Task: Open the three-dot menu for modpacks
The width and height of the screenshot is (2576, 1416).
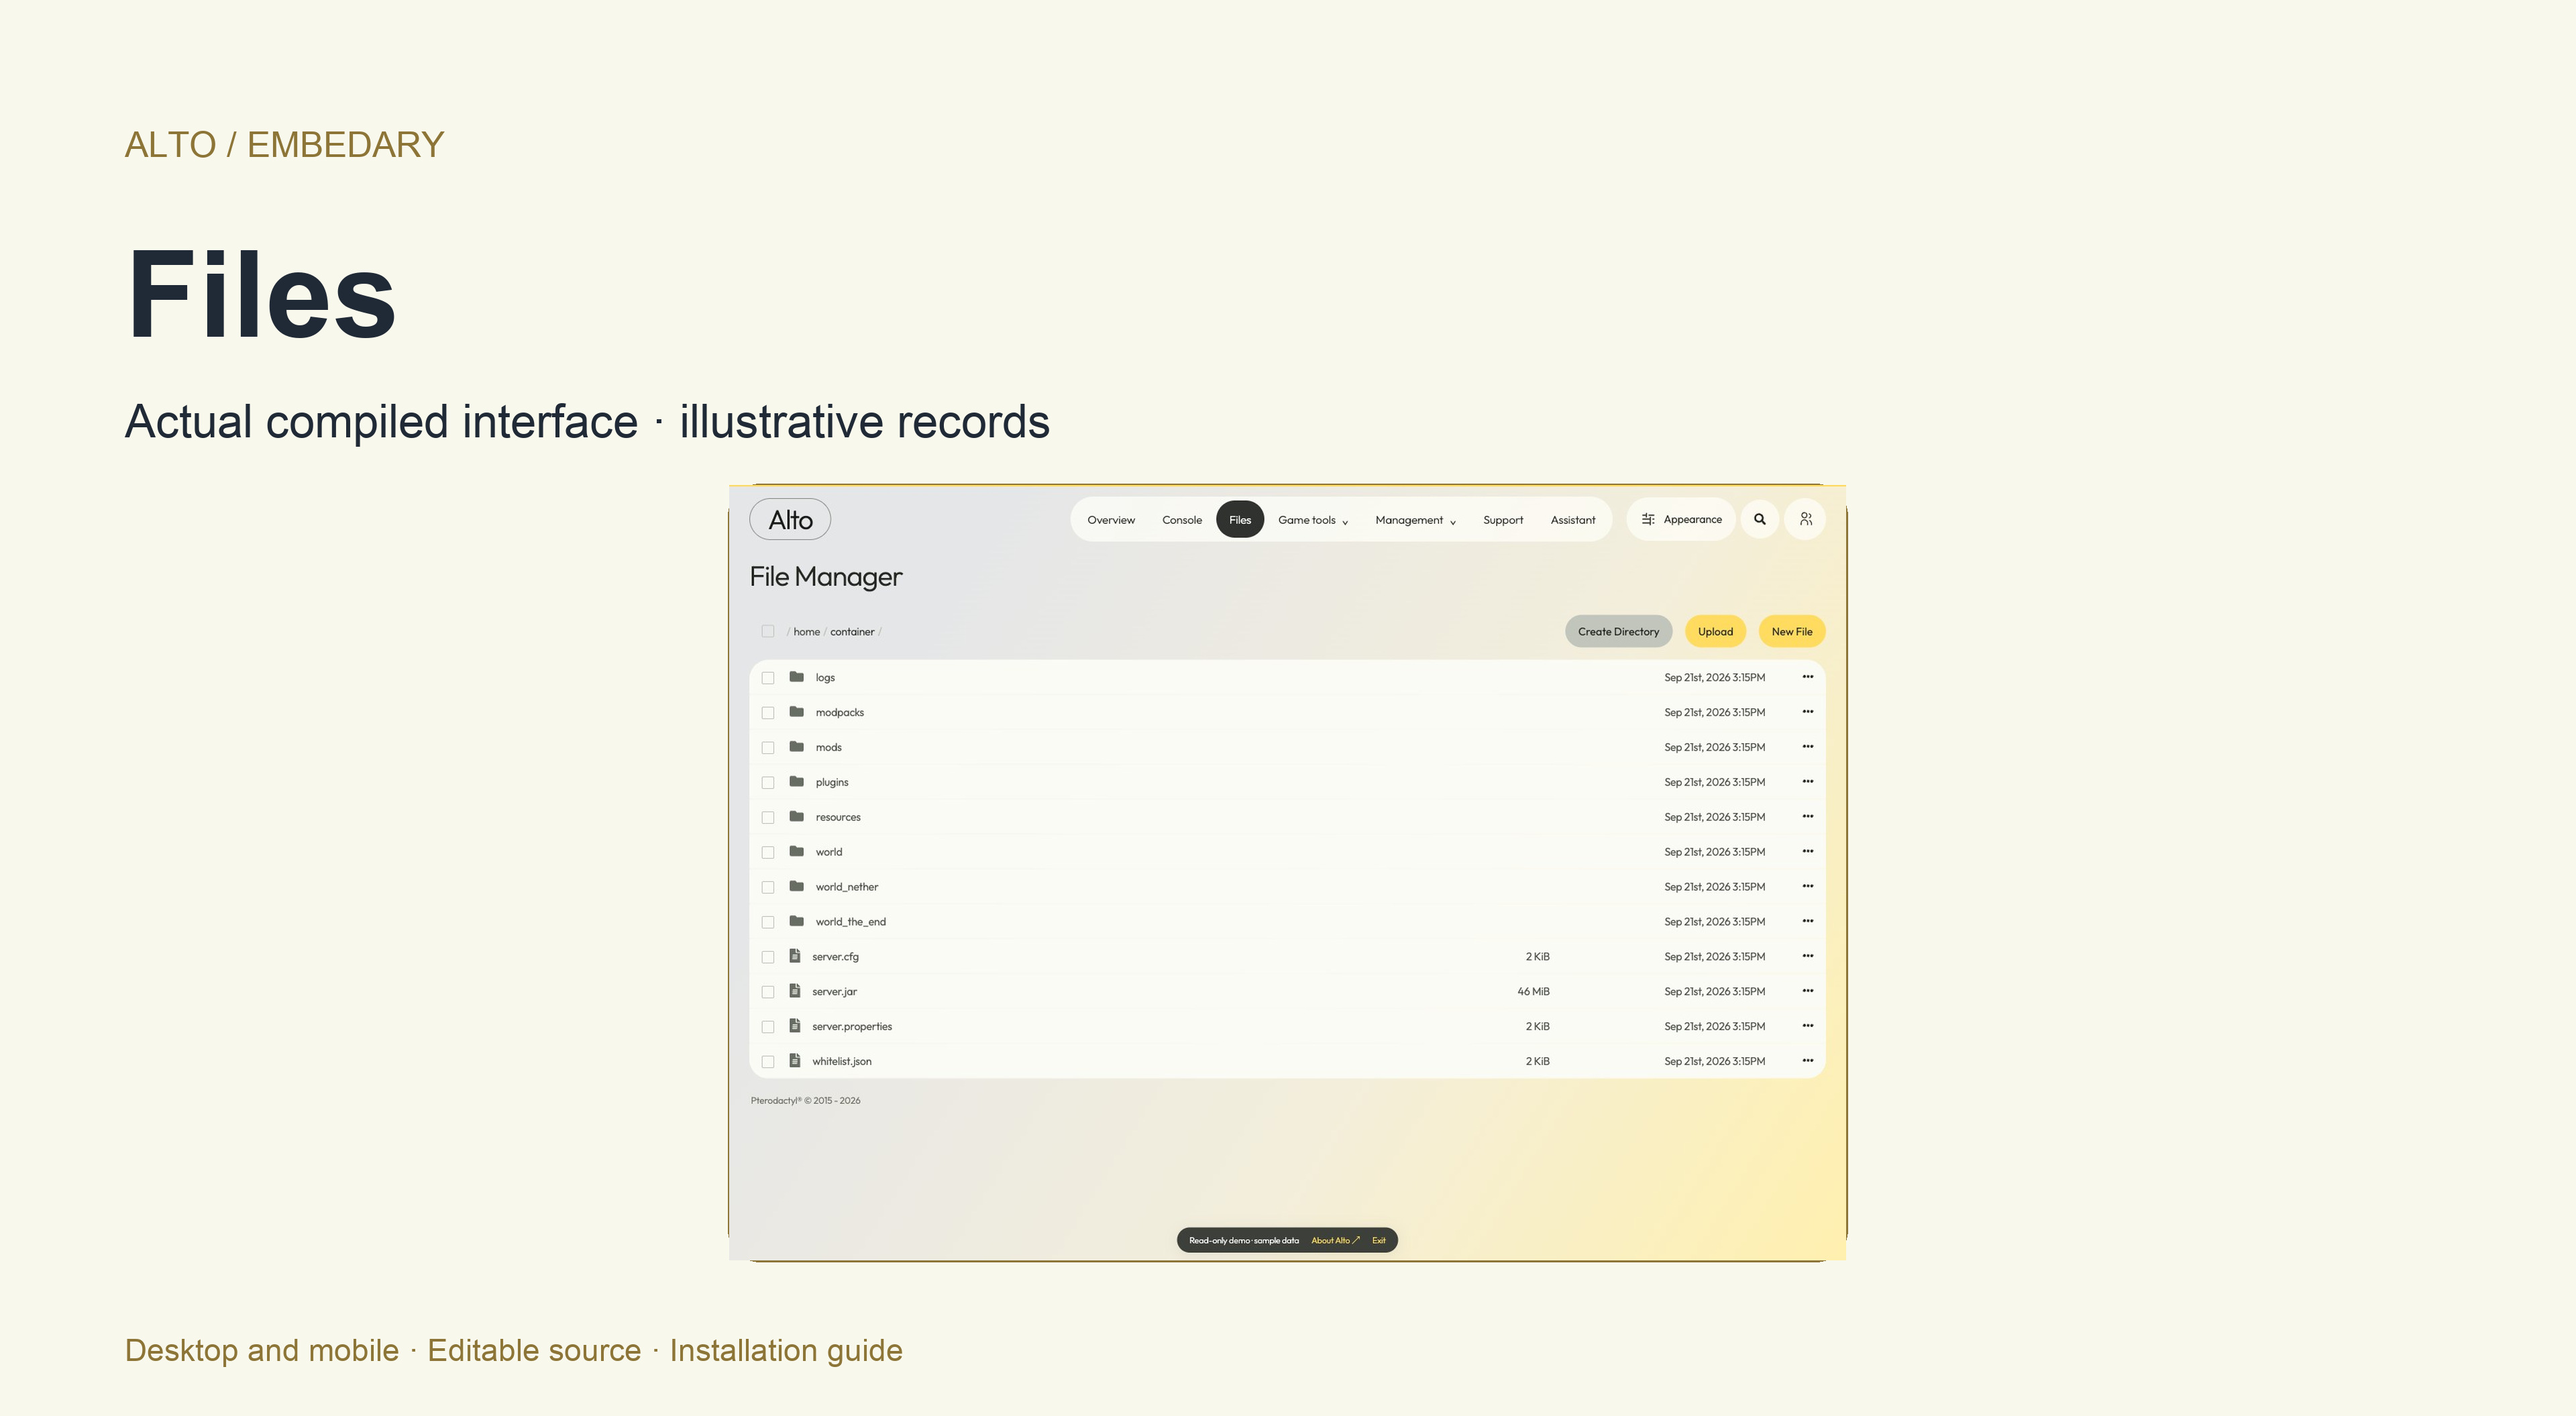Action: point(1807,712)
